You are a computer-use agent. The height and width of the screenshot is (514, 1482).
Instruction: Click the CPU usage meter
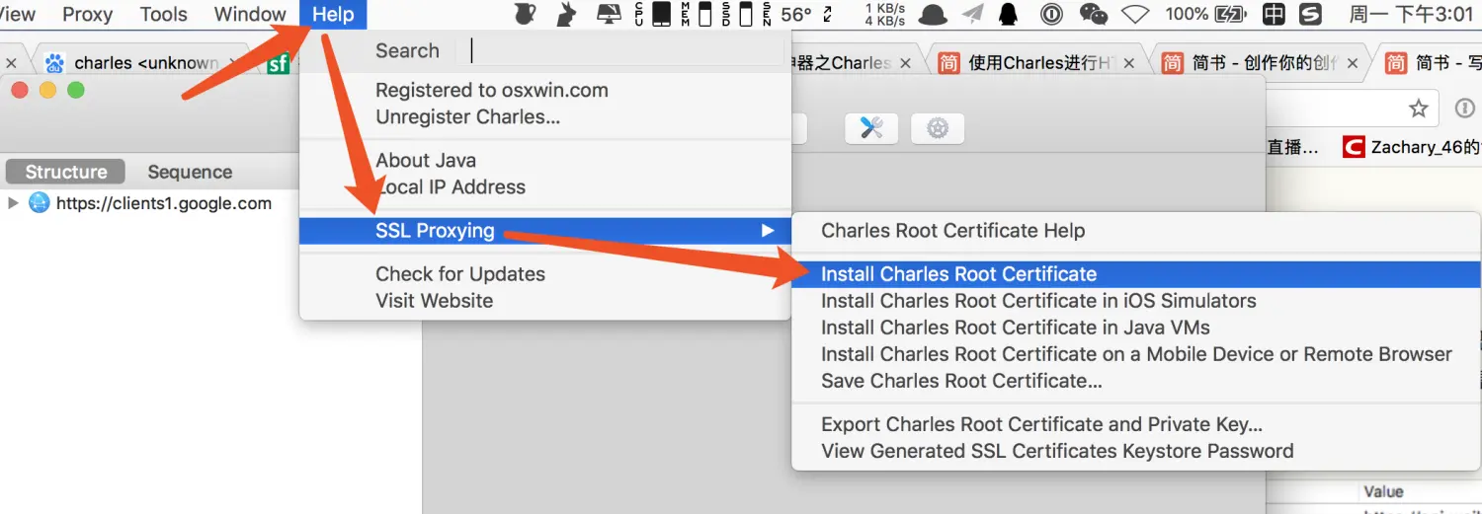pyautogui.click(x=653, y=14)
